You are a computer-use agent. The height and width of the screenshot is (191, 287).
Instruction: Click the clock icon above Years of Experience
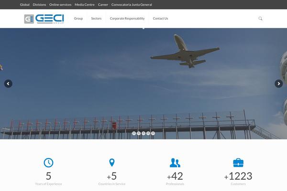pos(48,162)
